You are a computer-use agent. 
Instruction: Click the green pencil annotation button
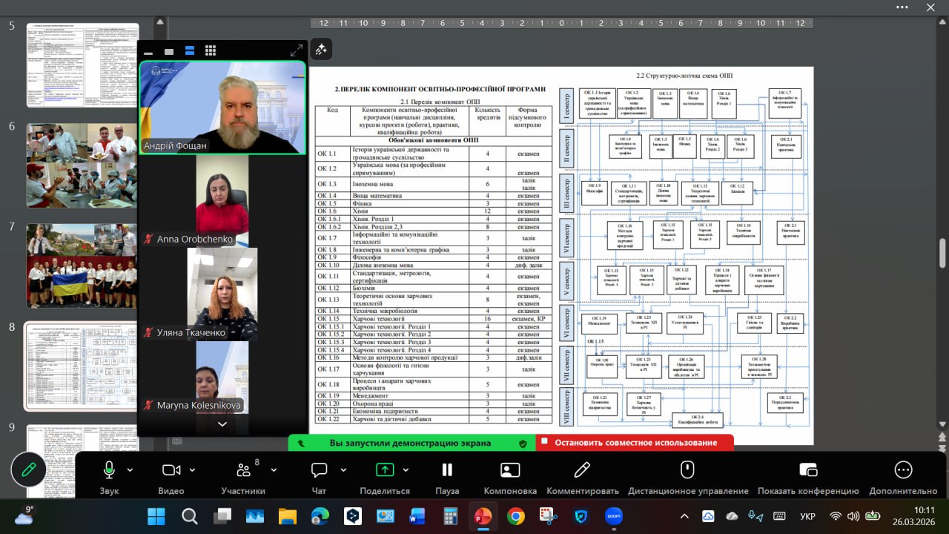(x=29, y=469)
